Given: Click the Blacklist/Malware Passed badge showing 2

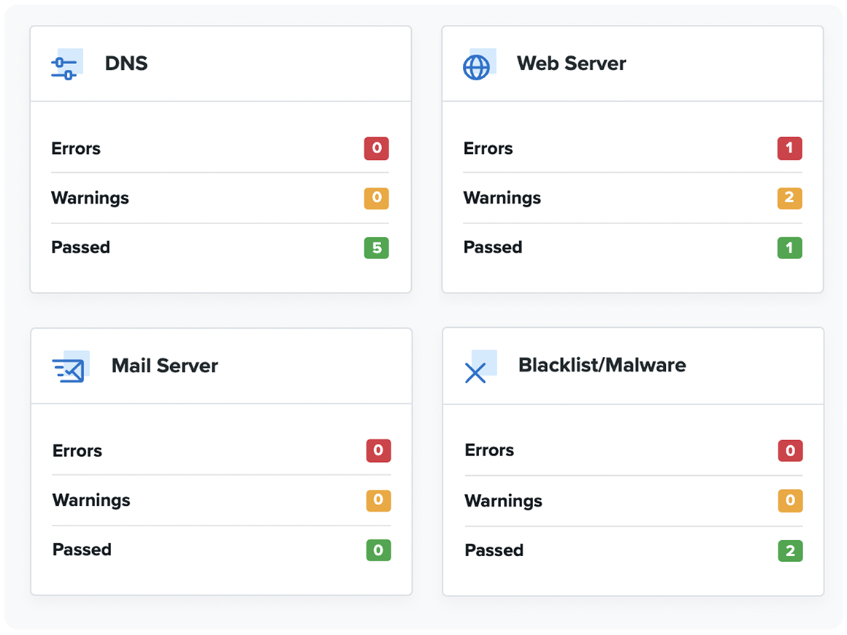Looking at the screenshot, I should click(x=790, y=551).
